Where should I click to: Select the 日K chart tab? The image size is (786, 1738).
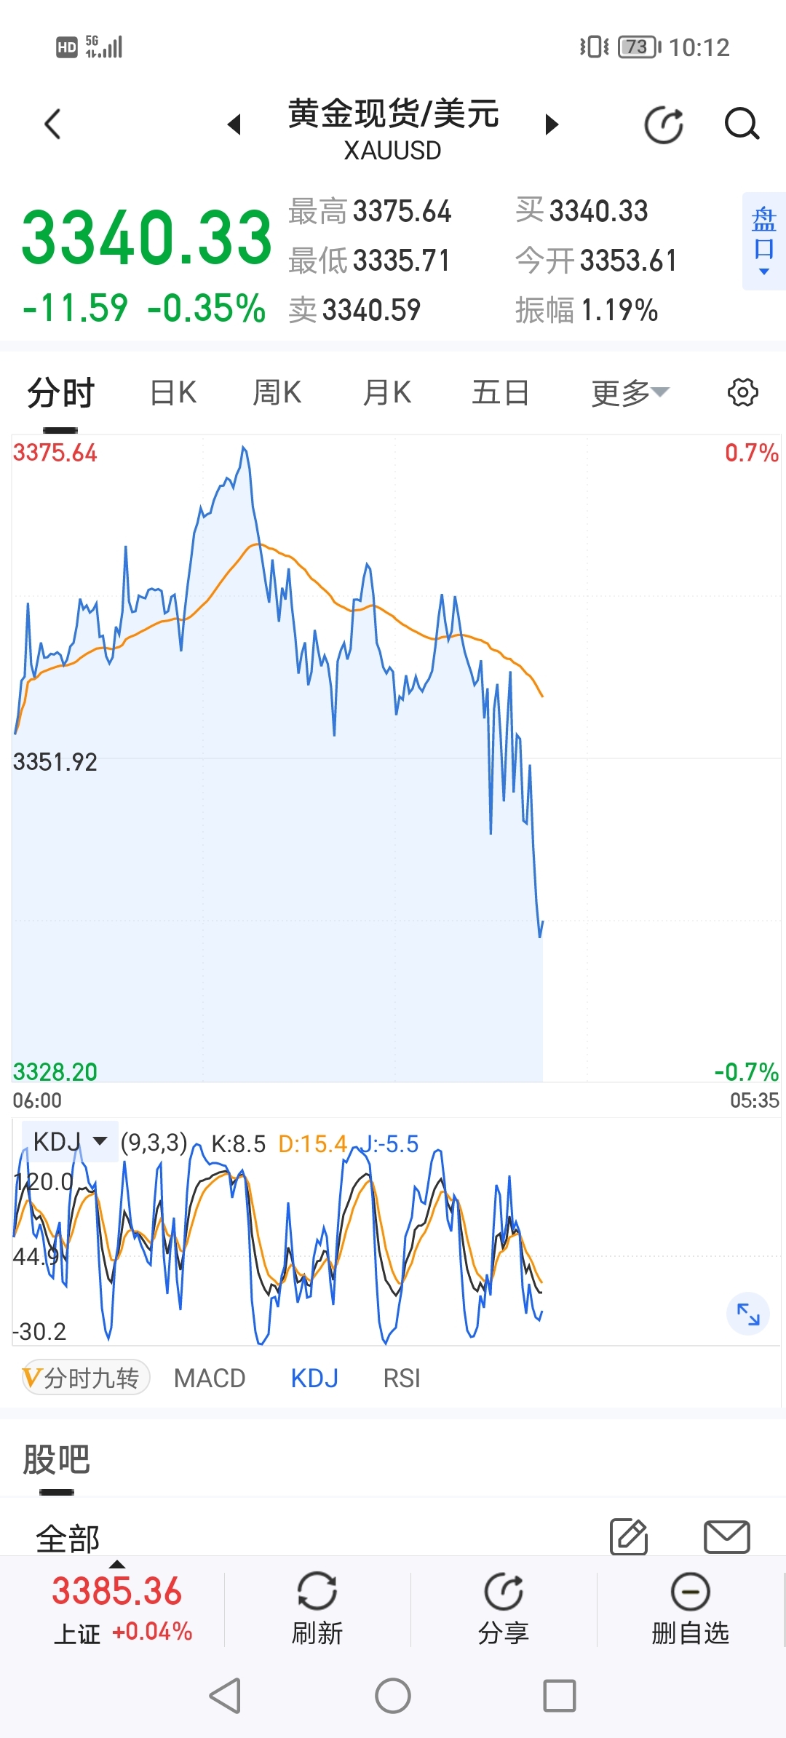tap(173, 392)
